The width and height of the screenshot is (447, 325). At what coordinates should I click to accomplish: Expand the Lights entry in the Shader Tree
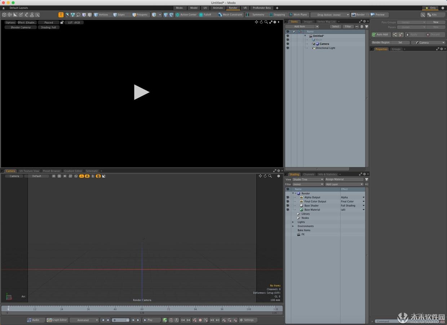pyautogui.click(x=293, y=222)
